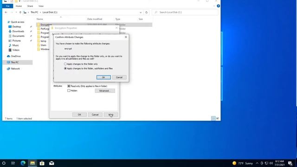This screenshot has height=167, width=297.
Task: Open Downloads in navigation pane
Action: [x=18, y=31]
